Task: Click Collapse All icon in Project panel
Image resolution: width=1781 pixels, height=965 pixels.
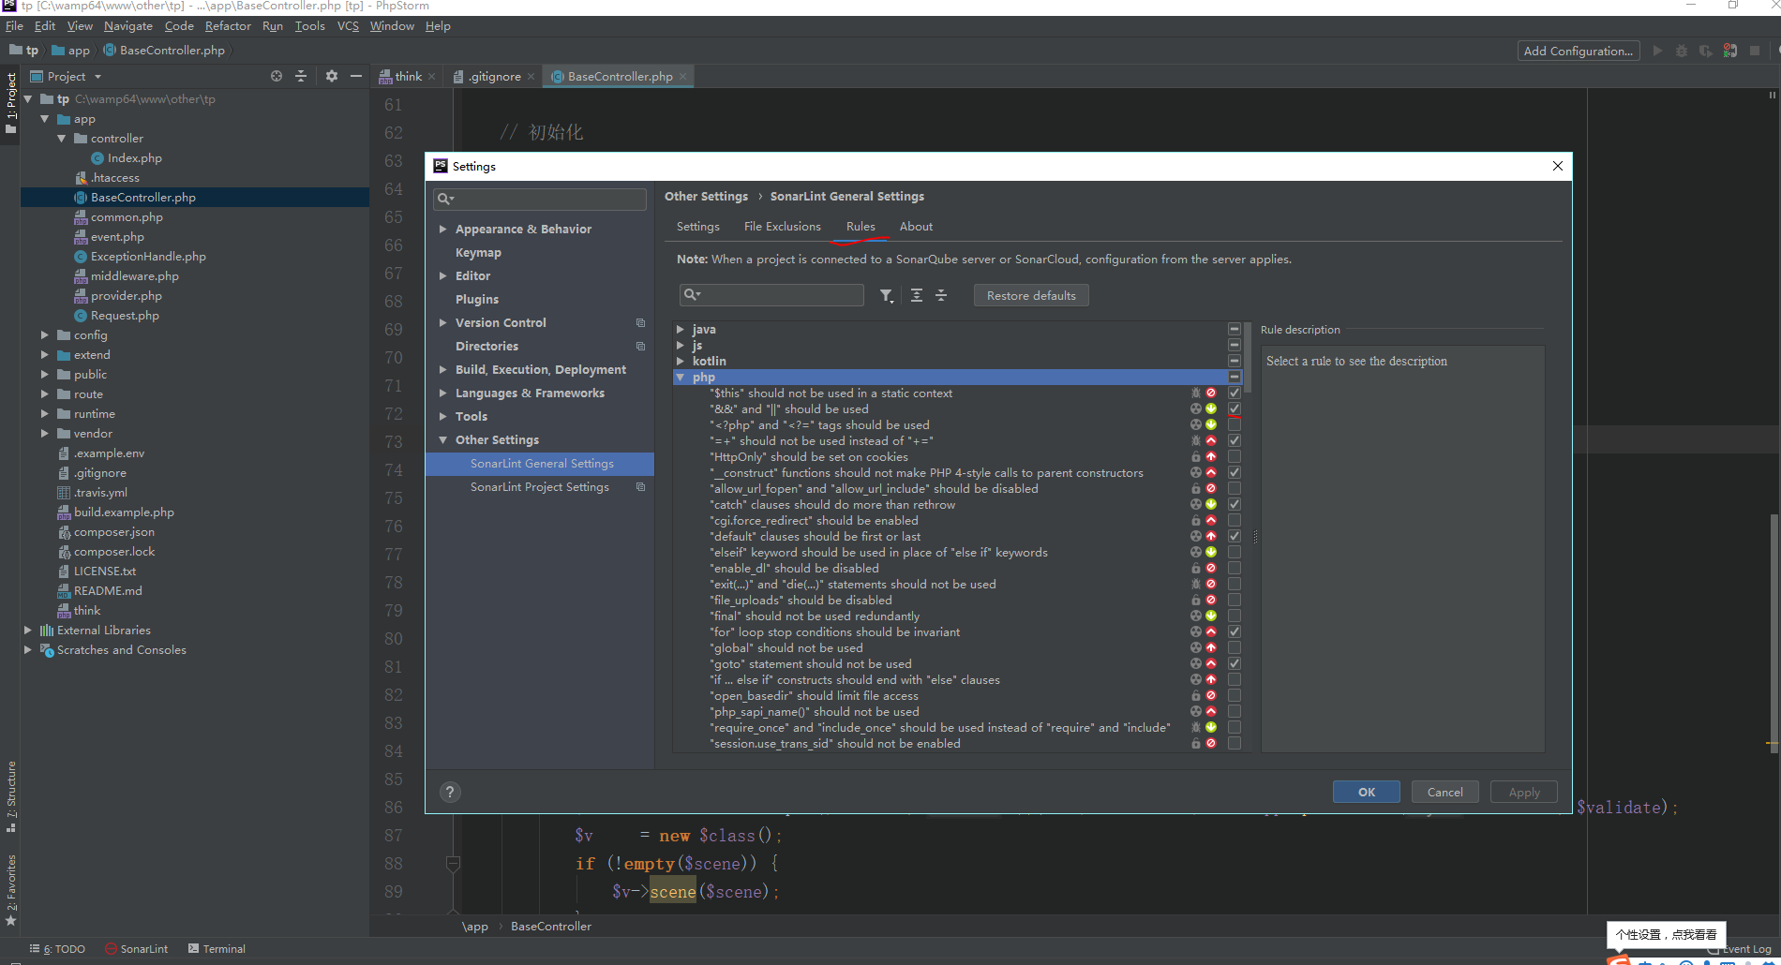Action: 301,76
